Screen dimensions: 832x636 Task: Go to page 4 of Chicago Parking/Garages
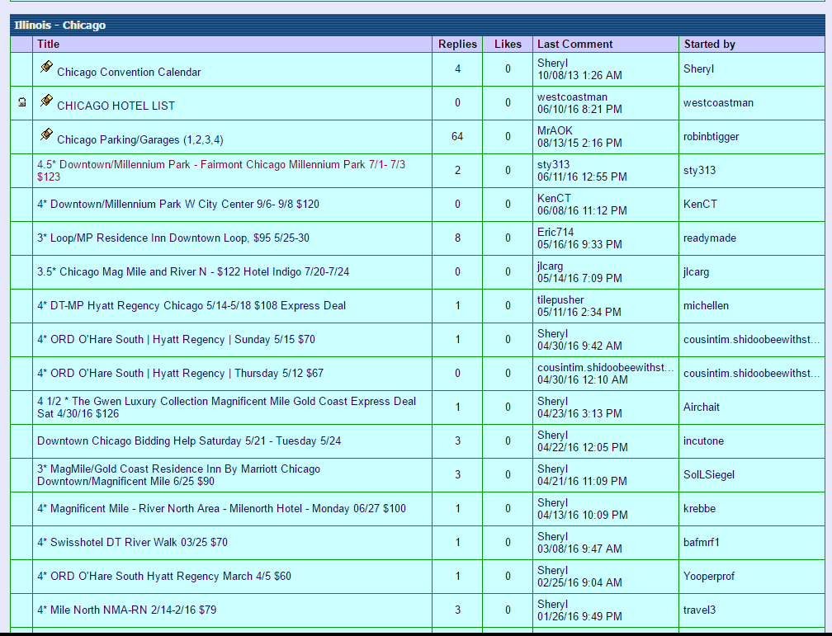pos(217,139)
